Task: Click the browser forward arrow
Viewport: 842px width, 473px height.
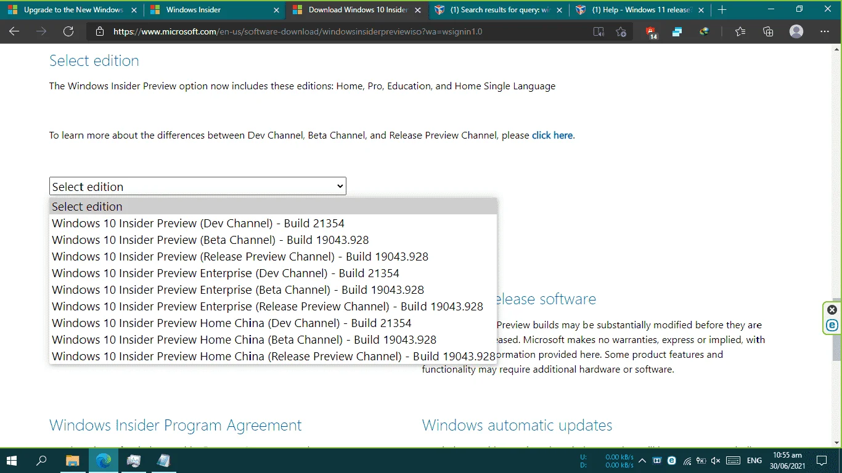Action: click(x=41, y=31)
